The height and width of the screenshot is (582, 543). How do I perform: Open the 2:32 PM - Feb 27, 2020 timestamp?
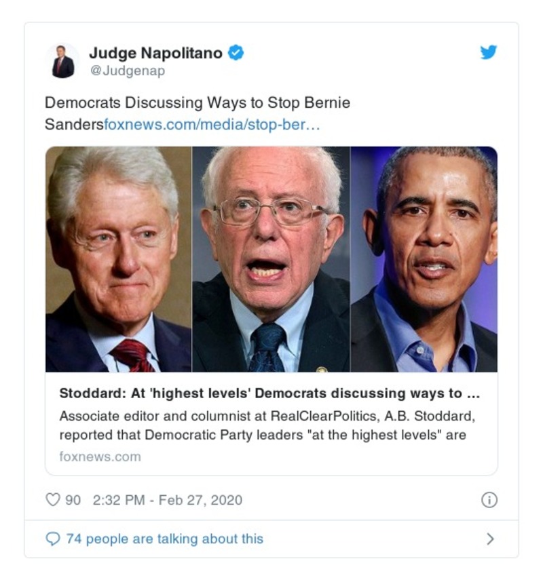(168, 500)
